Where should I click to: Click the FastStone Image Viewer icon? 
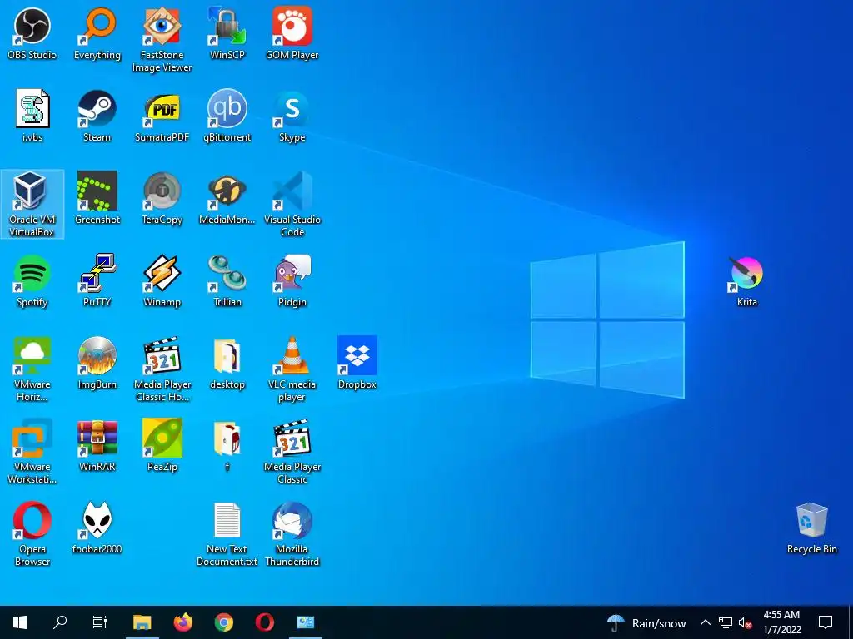[x=162, y=40]
